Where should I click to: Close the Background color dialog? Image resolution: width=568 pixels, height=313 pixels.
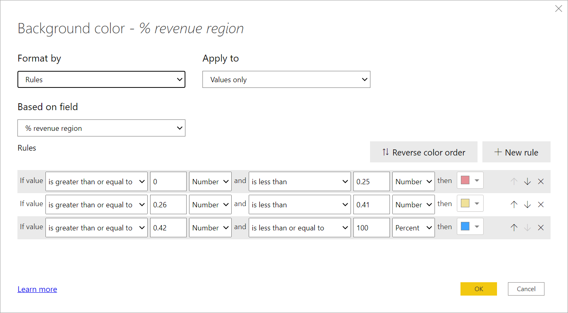559,9
